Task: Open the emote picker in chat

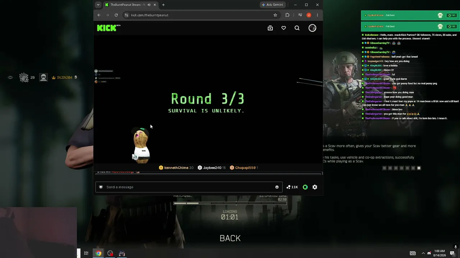Action: 277,187
